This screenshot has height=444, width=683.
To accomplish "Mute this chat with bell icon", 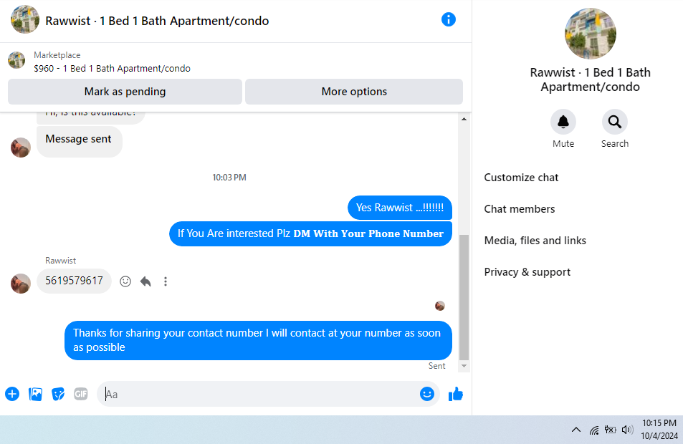I will tap(563, 122).
